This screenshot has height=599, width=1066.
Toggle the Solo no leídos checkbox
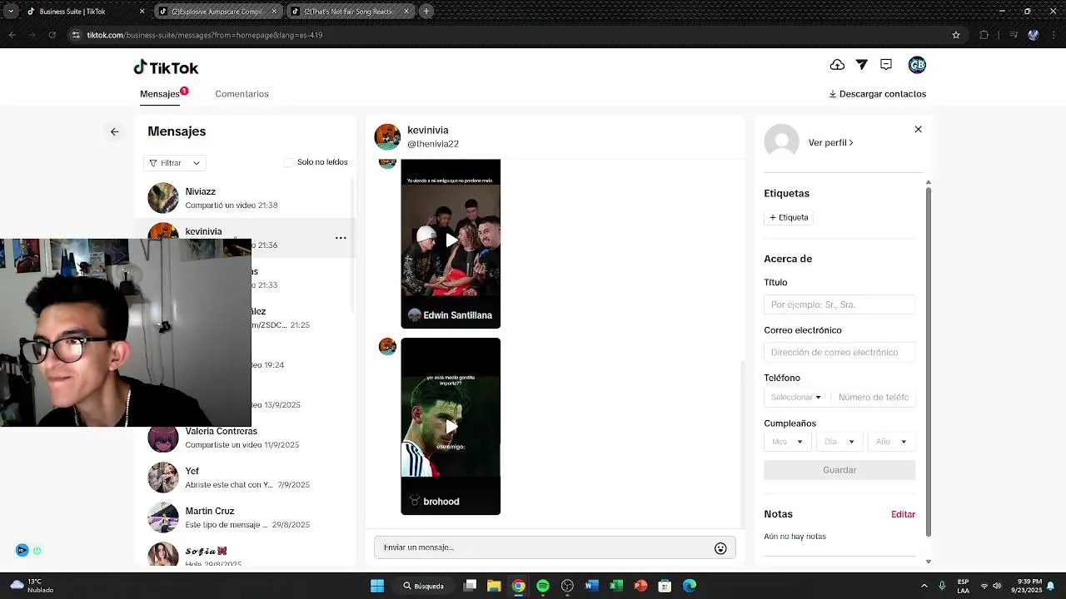pos(288,163)
